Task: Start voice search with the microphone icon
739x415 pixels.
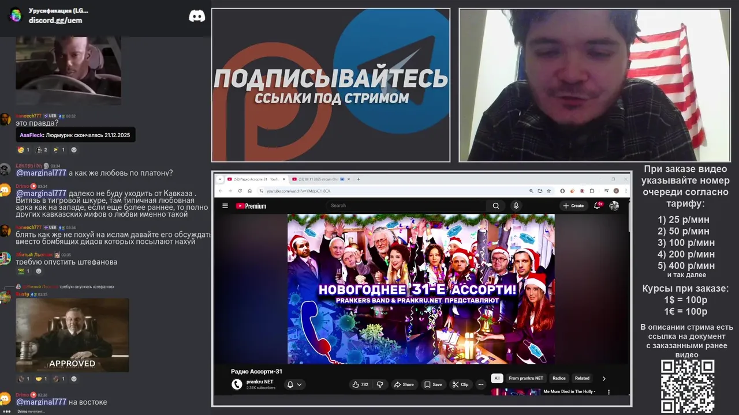Action: pos(516,206)
